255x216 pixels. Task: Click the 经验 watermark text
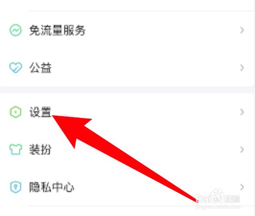(232, 199)
